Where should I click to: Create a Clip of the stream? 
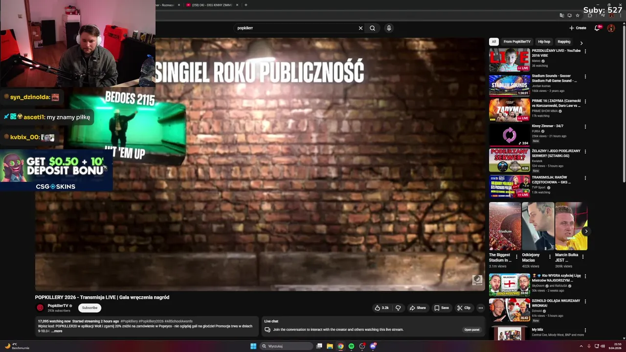(x=464, y=308)
